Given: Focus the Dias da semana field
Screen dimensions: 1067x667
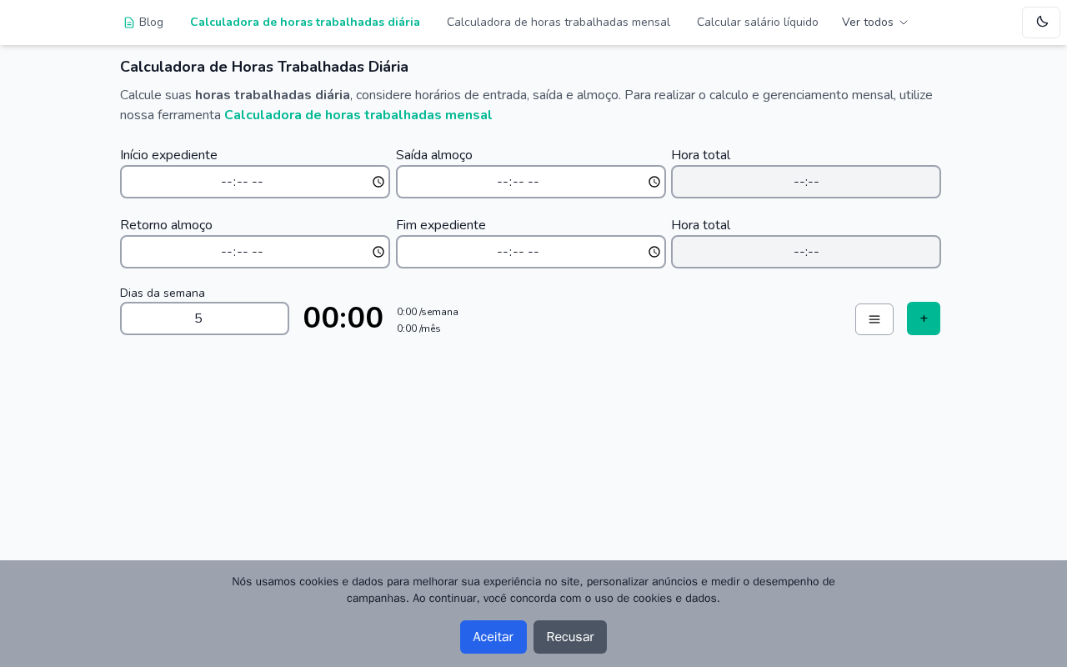Looking at the screenshot, I should [x=204, y=318].
